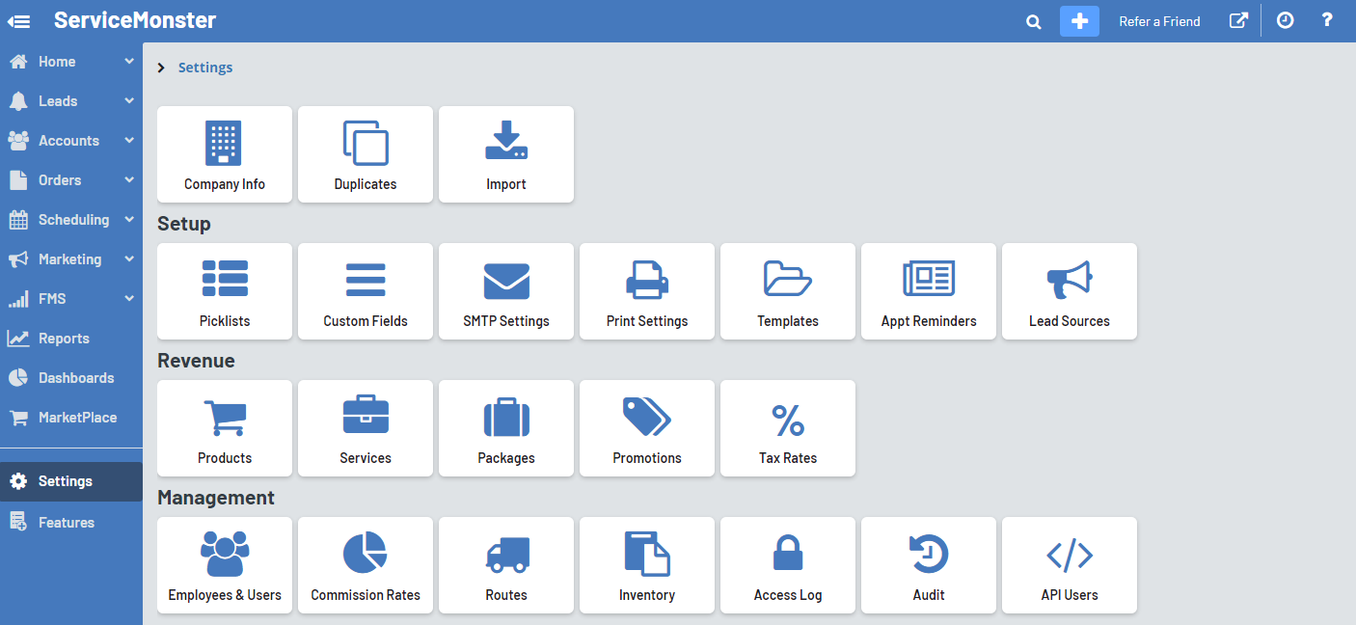Select the SMTP Settings envelope icon
Image resolution: width=1356 pixels, height=625 pixels.
[506, 281]
